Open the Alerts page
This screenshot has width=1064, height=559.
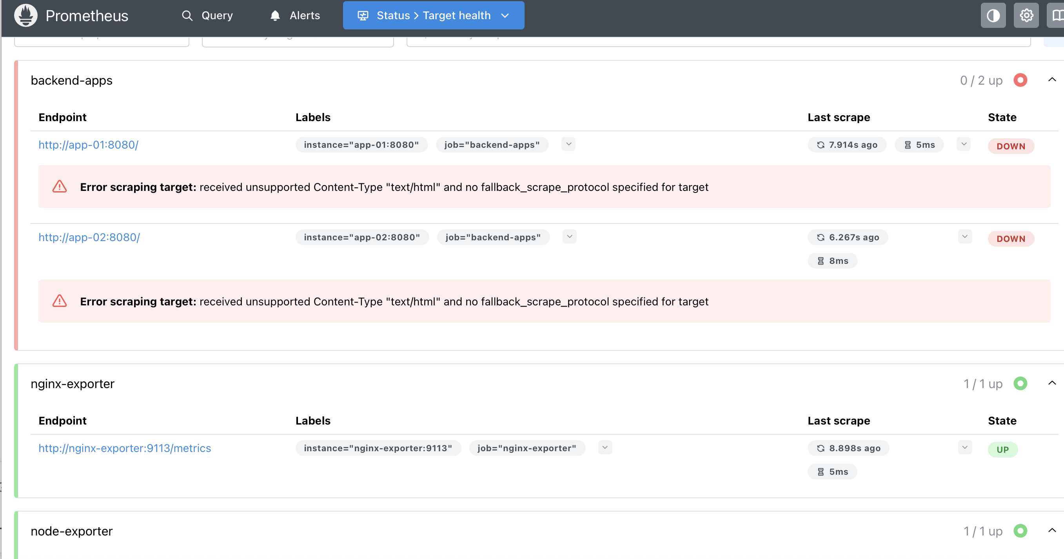click(295, 15)
